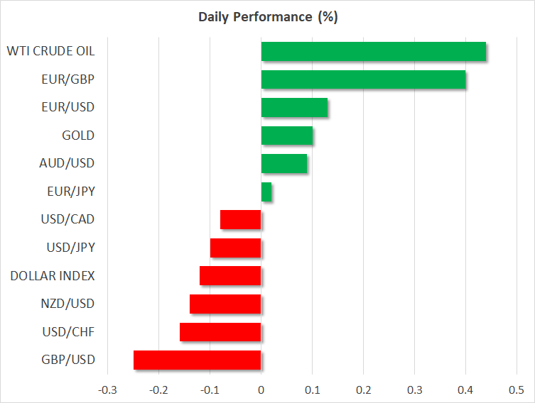Click the USD/CAD red bar
Image resolution: width=535 pixels, height=403 pixels.
[x=241, y=219]
